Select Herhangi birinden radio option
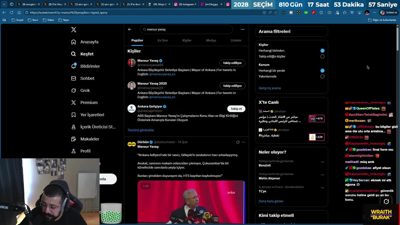The image size is (400, 225). tap(322, 51)
